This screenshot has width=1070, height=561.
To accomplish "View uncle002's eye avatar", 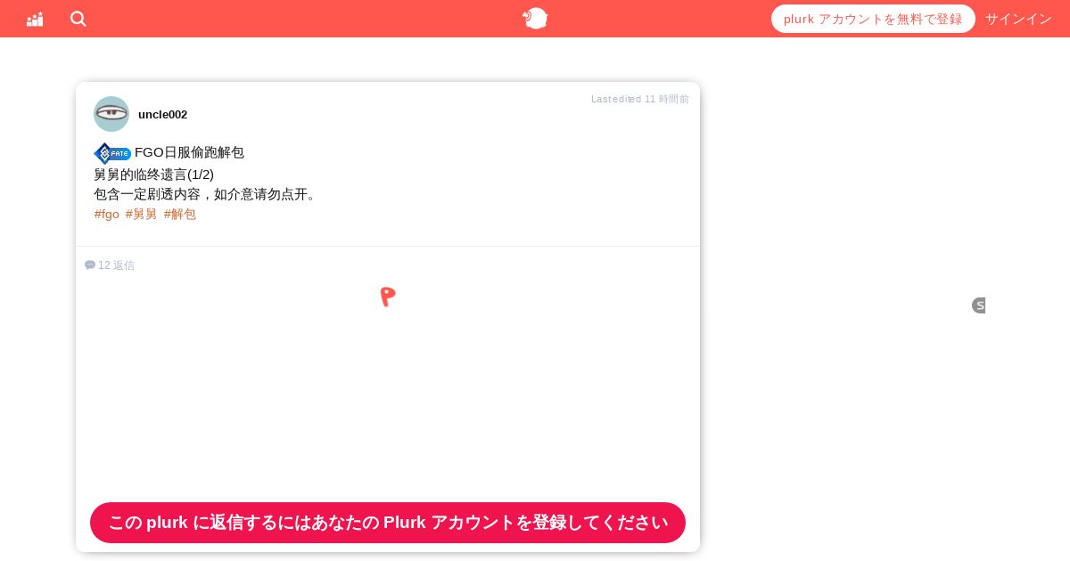I will tap(111, 114).
